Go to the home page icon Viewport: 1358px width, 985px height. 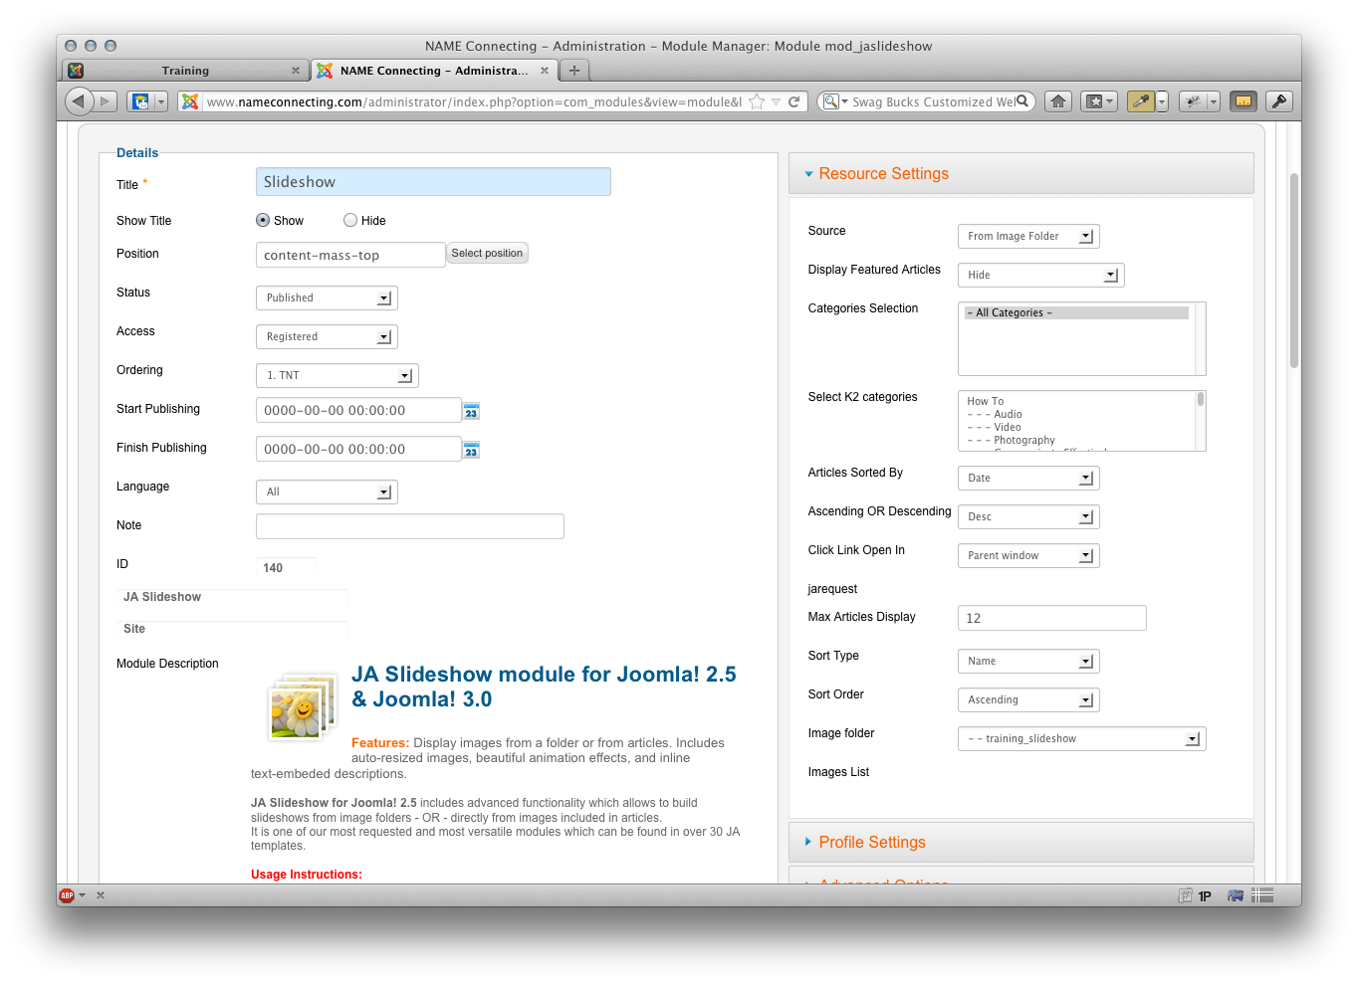[x=1058, y=101]
